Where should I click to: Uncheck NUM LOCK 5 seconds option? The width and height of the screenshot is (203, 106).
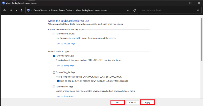58,81
